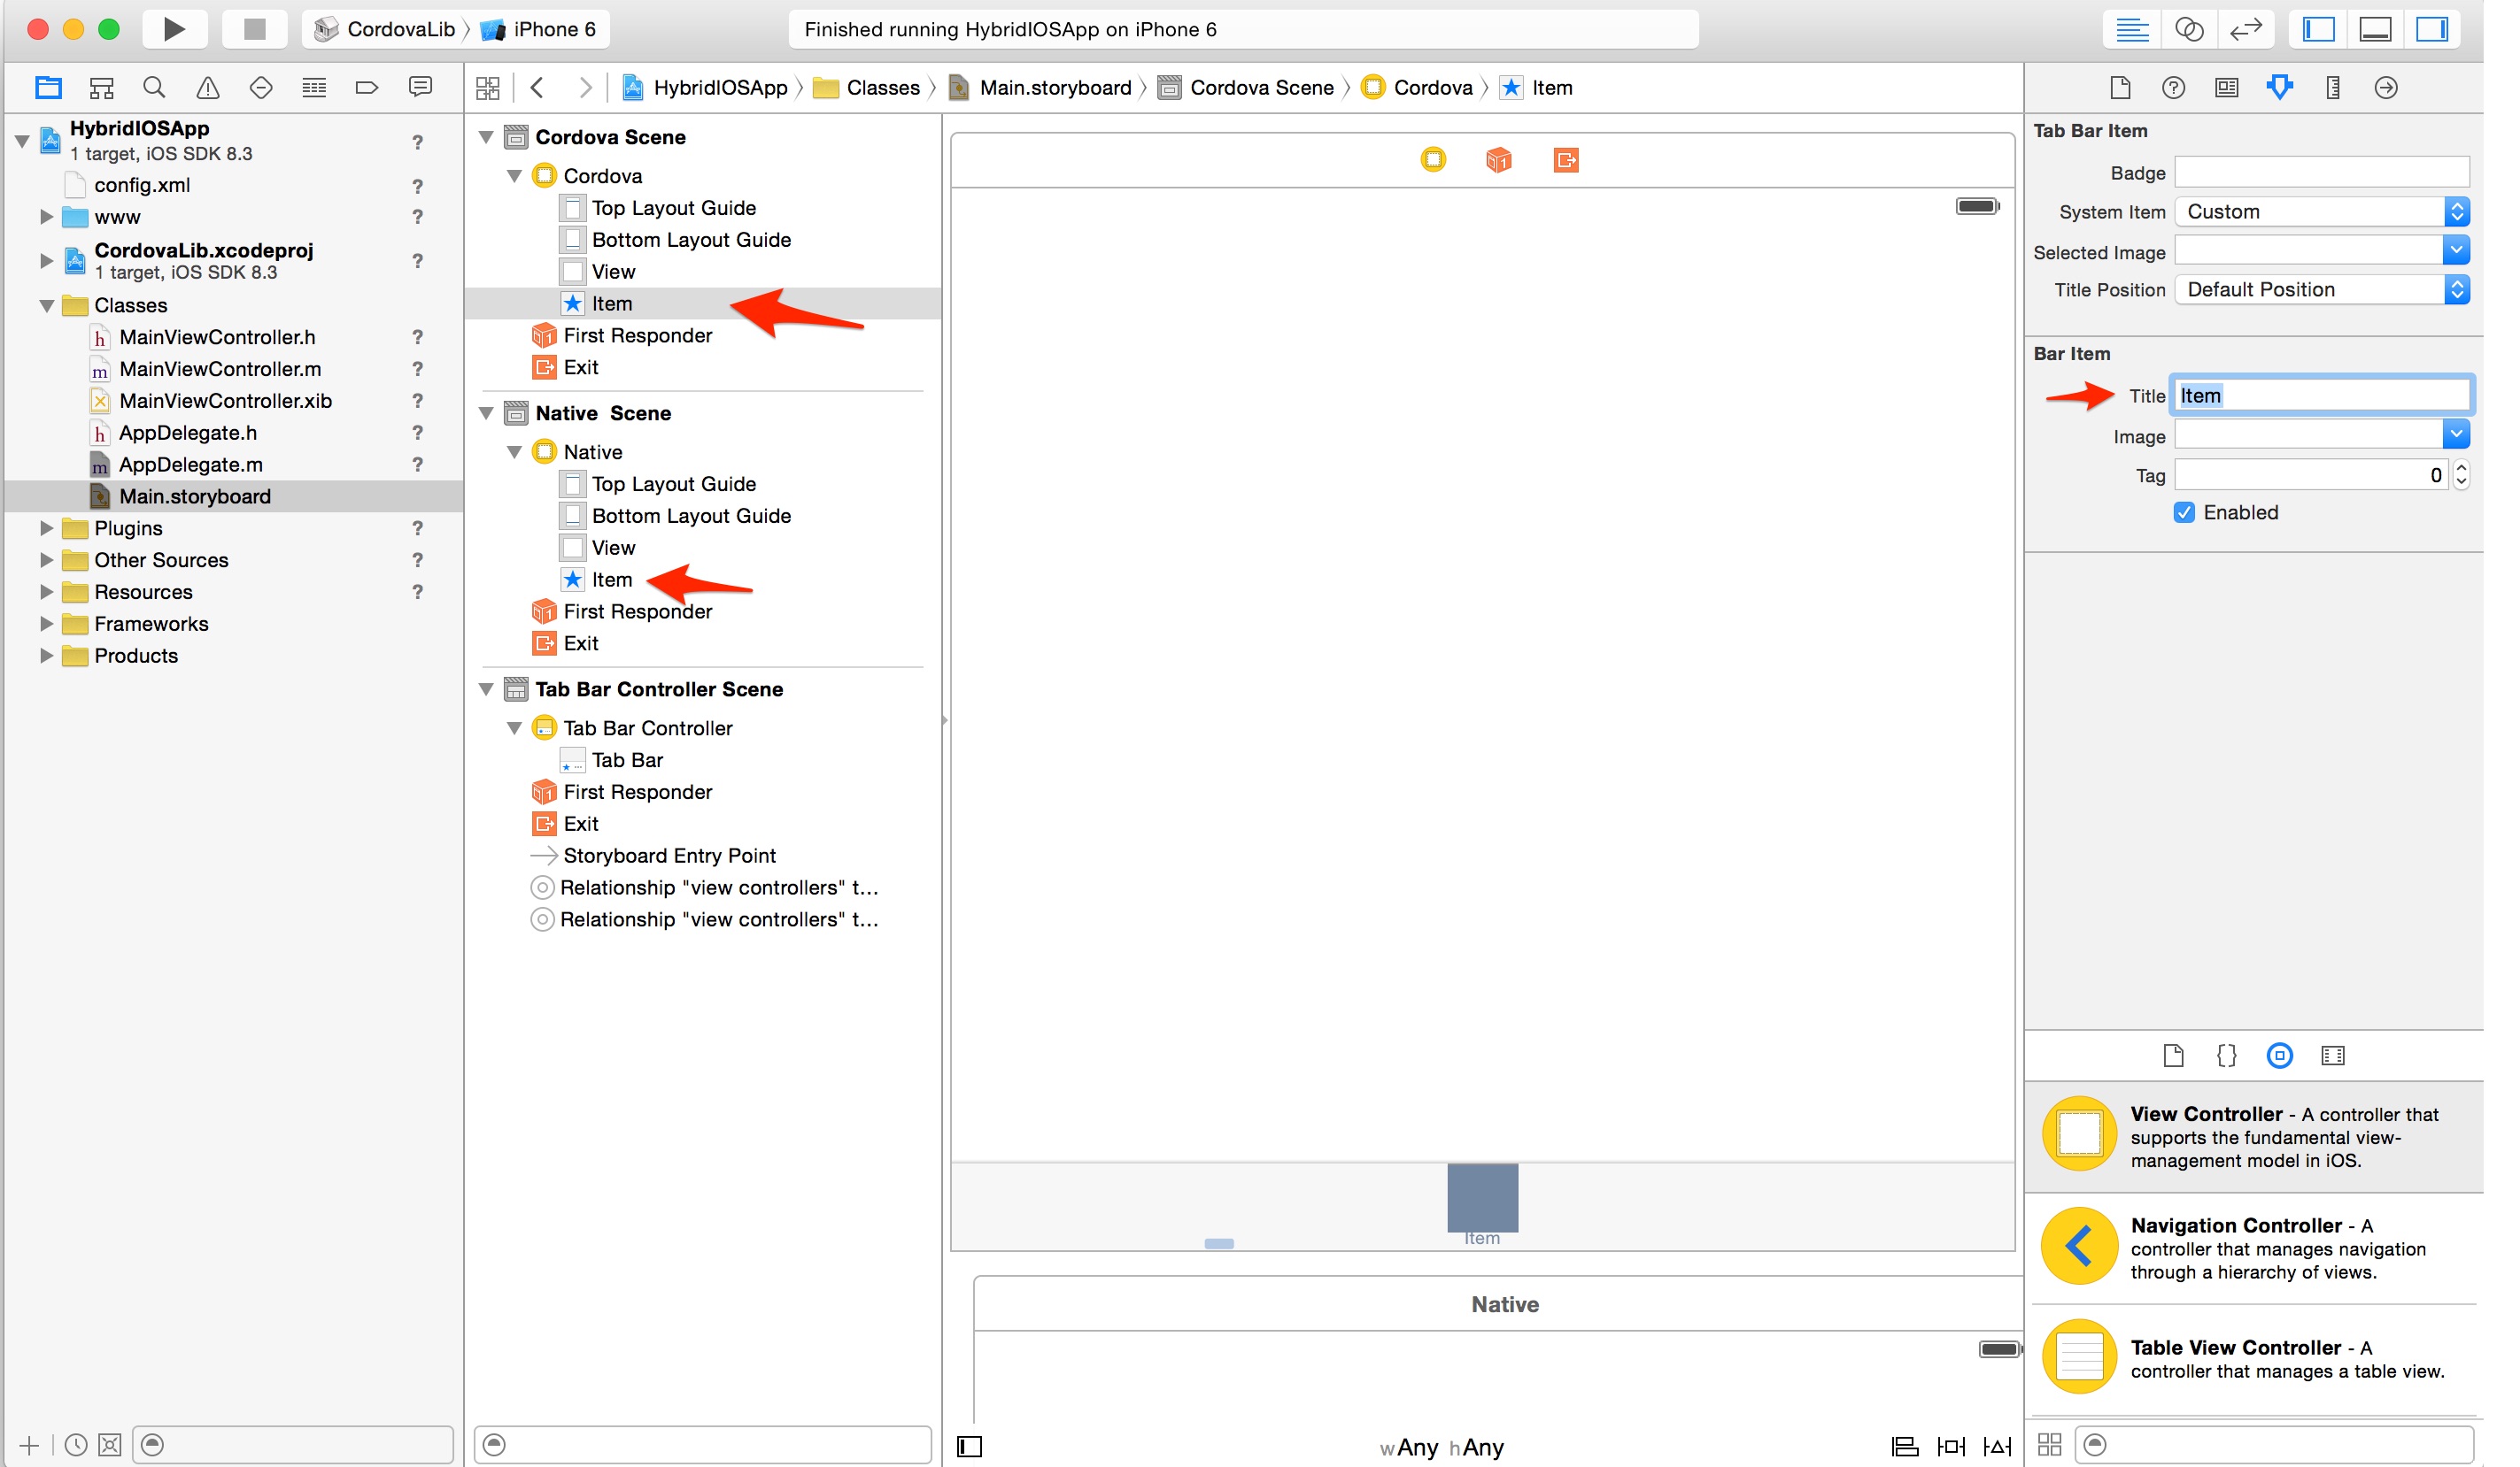The width and height of the screenshot is (2520, 1467).
Task: Show related items grid in jump bar
Action: coord(488,88)
